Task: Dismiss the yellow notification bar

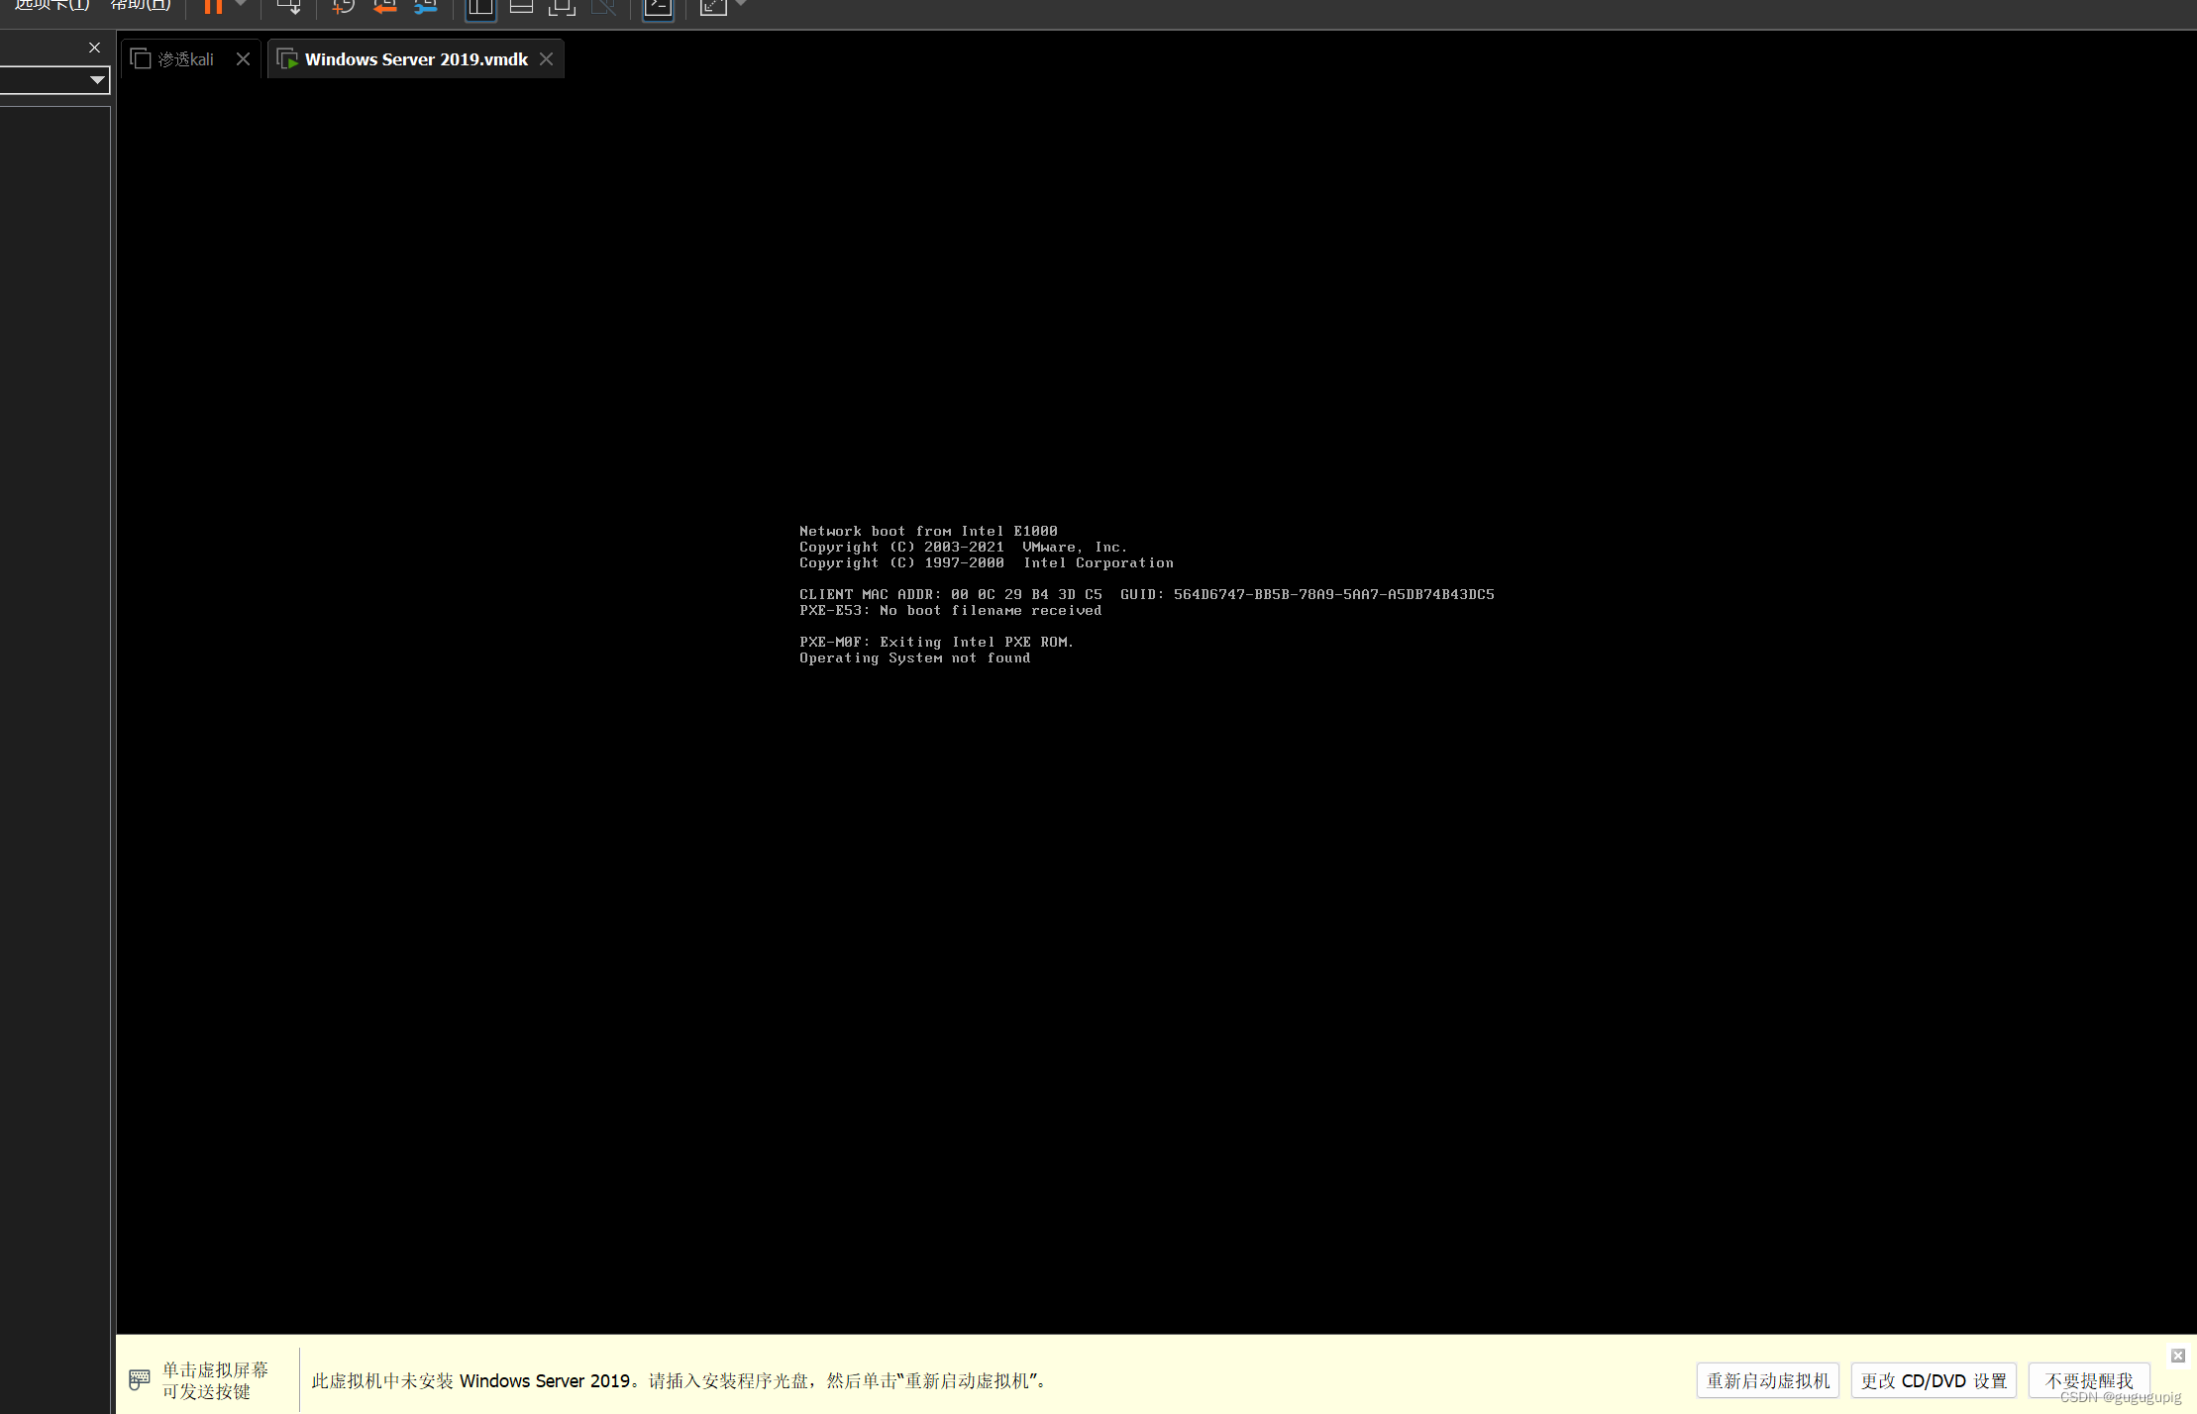Action: pyautogui.click(x=2177, y=1356)
